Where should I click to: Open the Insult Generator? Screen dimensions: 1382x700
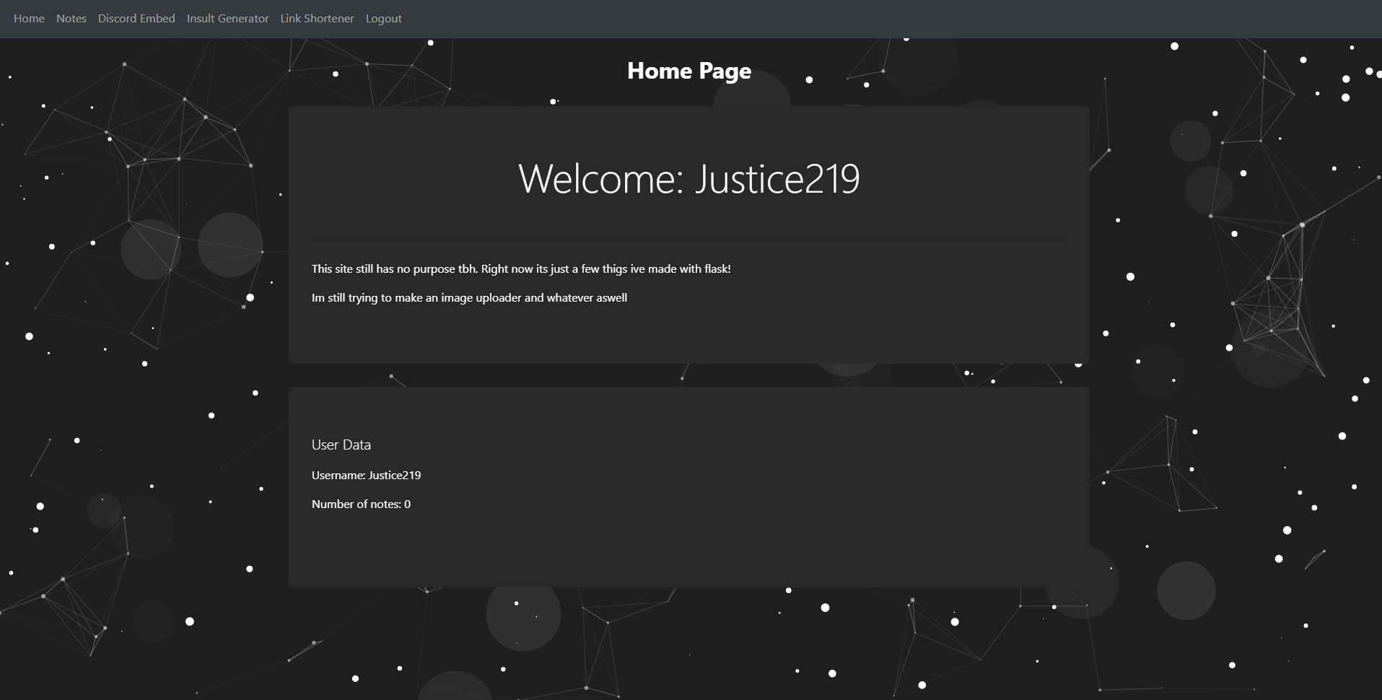click(227, 18)
